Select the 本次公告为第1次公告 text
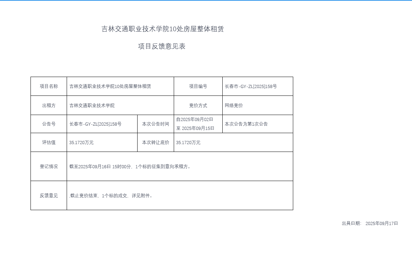Image resolution: width=412 pixels, height=268 pixels. (246, 124)
